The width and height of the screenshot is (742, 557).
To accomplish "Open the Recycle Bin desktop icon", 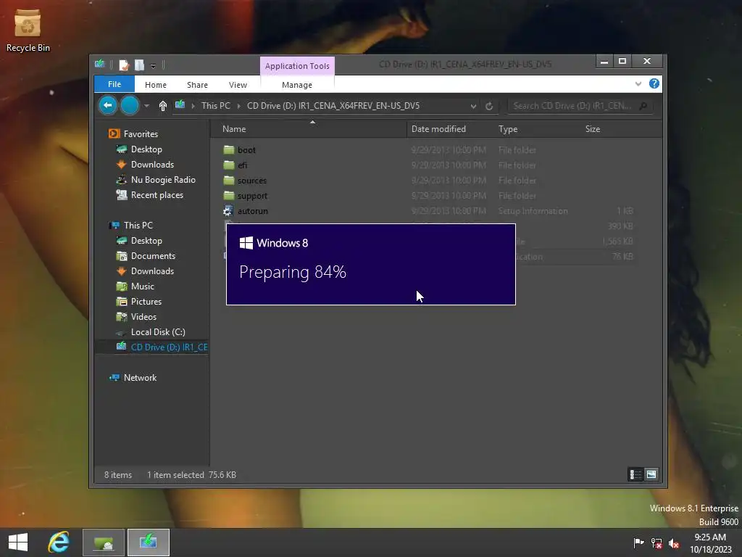I will 28,30.
